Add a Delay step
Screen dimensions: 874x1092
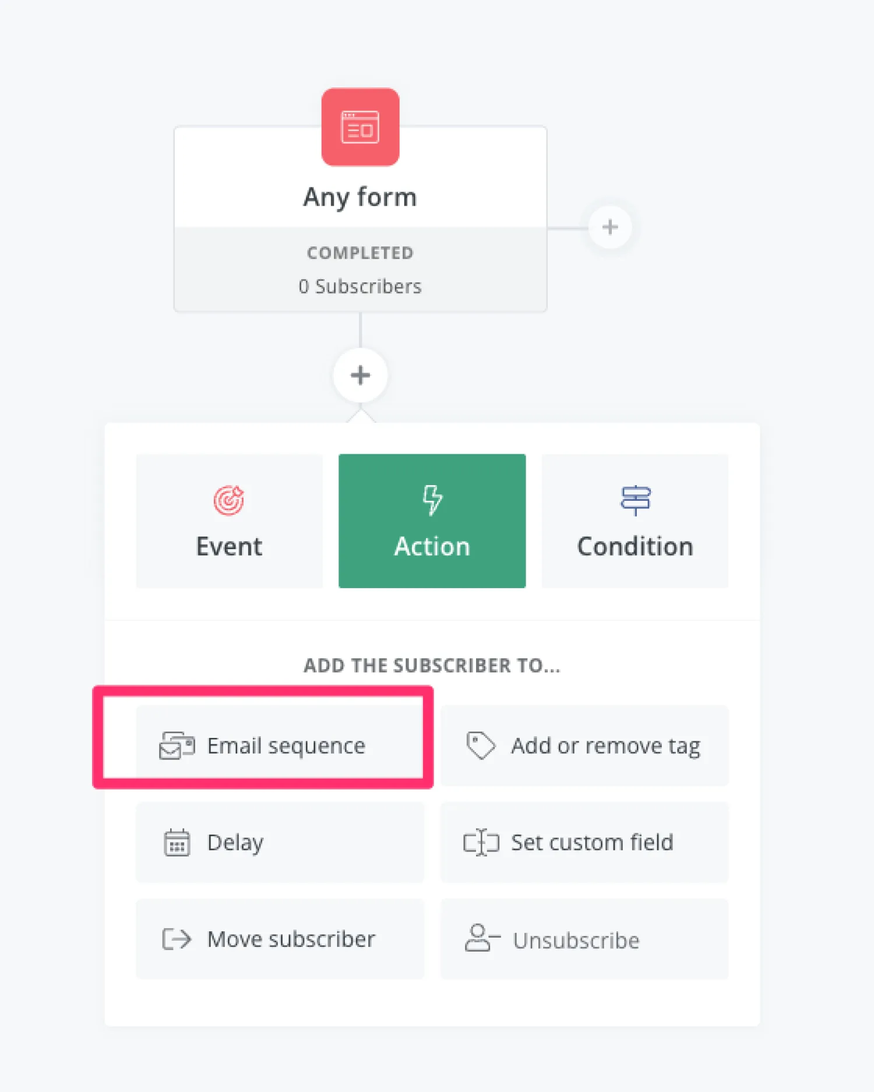280,843
